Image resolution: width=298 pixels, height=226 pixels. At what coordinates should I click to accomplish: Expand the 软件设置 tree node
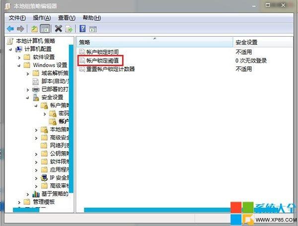[x=19, y=57]
